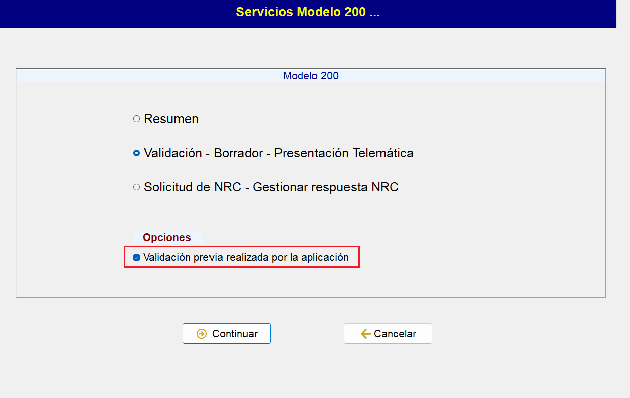Uncheck the Validación previa realizada checkbox
This screenshot has width=630, height=398.
tap(136, 257)
